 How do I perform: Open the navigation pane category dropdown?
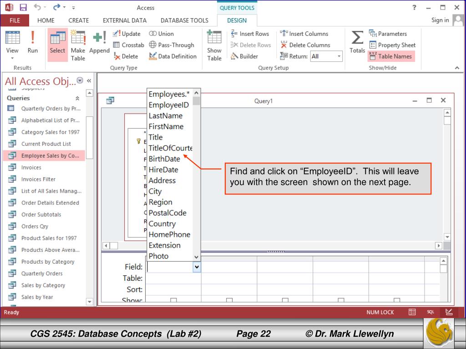tap(80, 81)
